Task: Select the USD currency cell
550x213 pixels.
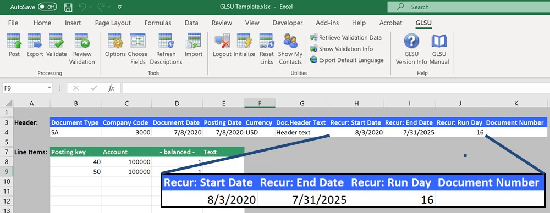Action: 260,132
